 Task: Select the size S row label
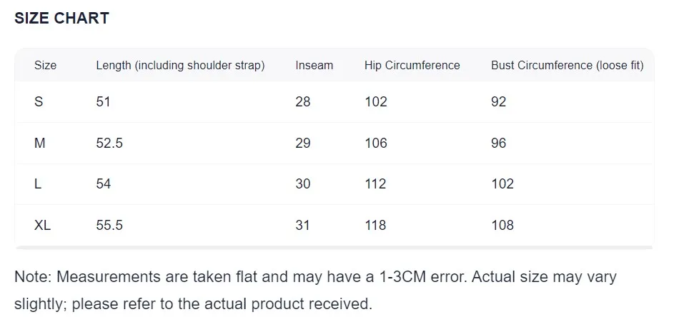click(39, 102)
